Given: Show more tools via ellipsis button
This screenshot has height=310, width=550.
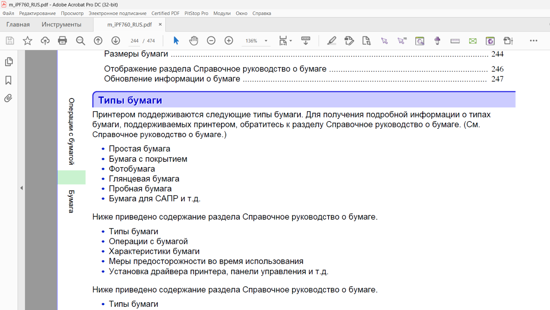Looking at the screenshot, I should (533, 41).
